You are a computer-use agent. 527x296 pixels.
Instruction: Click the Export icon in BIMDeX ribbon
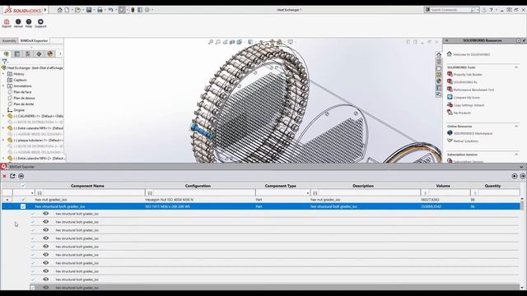tap(7, 23)
